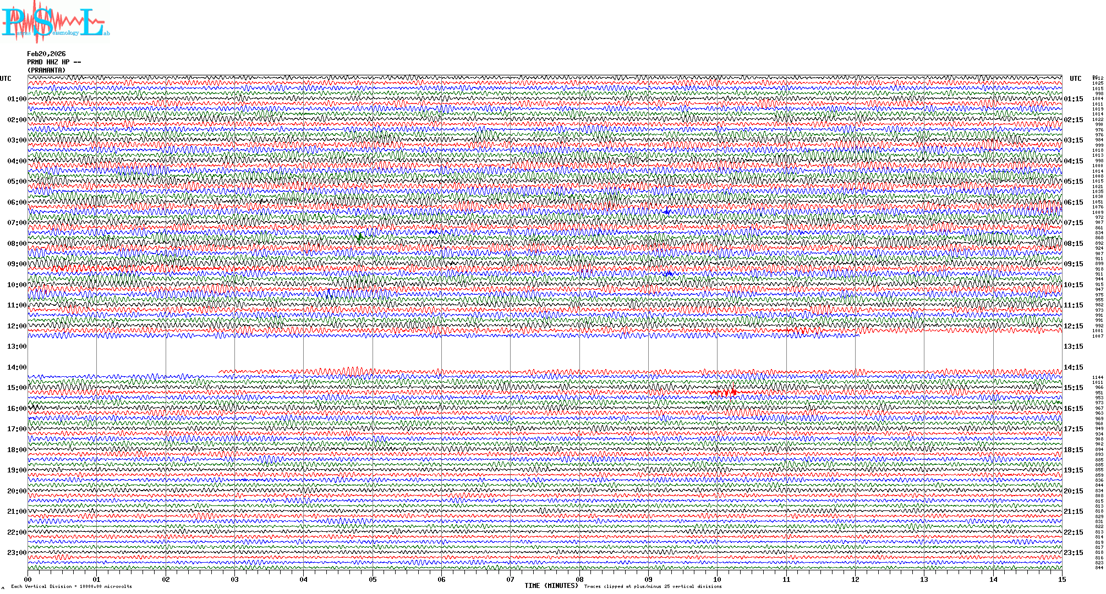Click the blue marker on 09:15 trace
Viewport: 1106px width, 594px height.
[x=668, y=273]
